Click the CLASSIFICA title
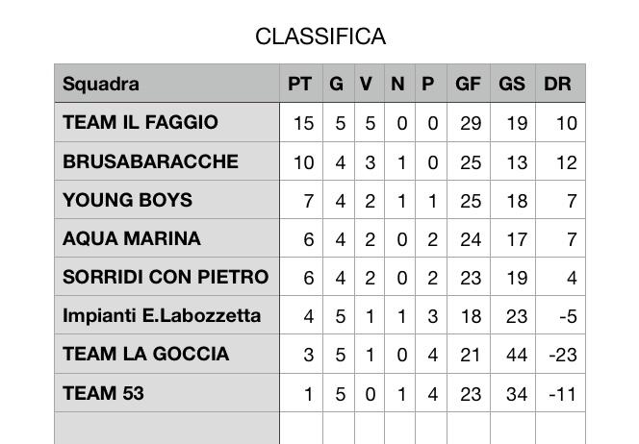This screenshot has width=639, height=444. 320,37
